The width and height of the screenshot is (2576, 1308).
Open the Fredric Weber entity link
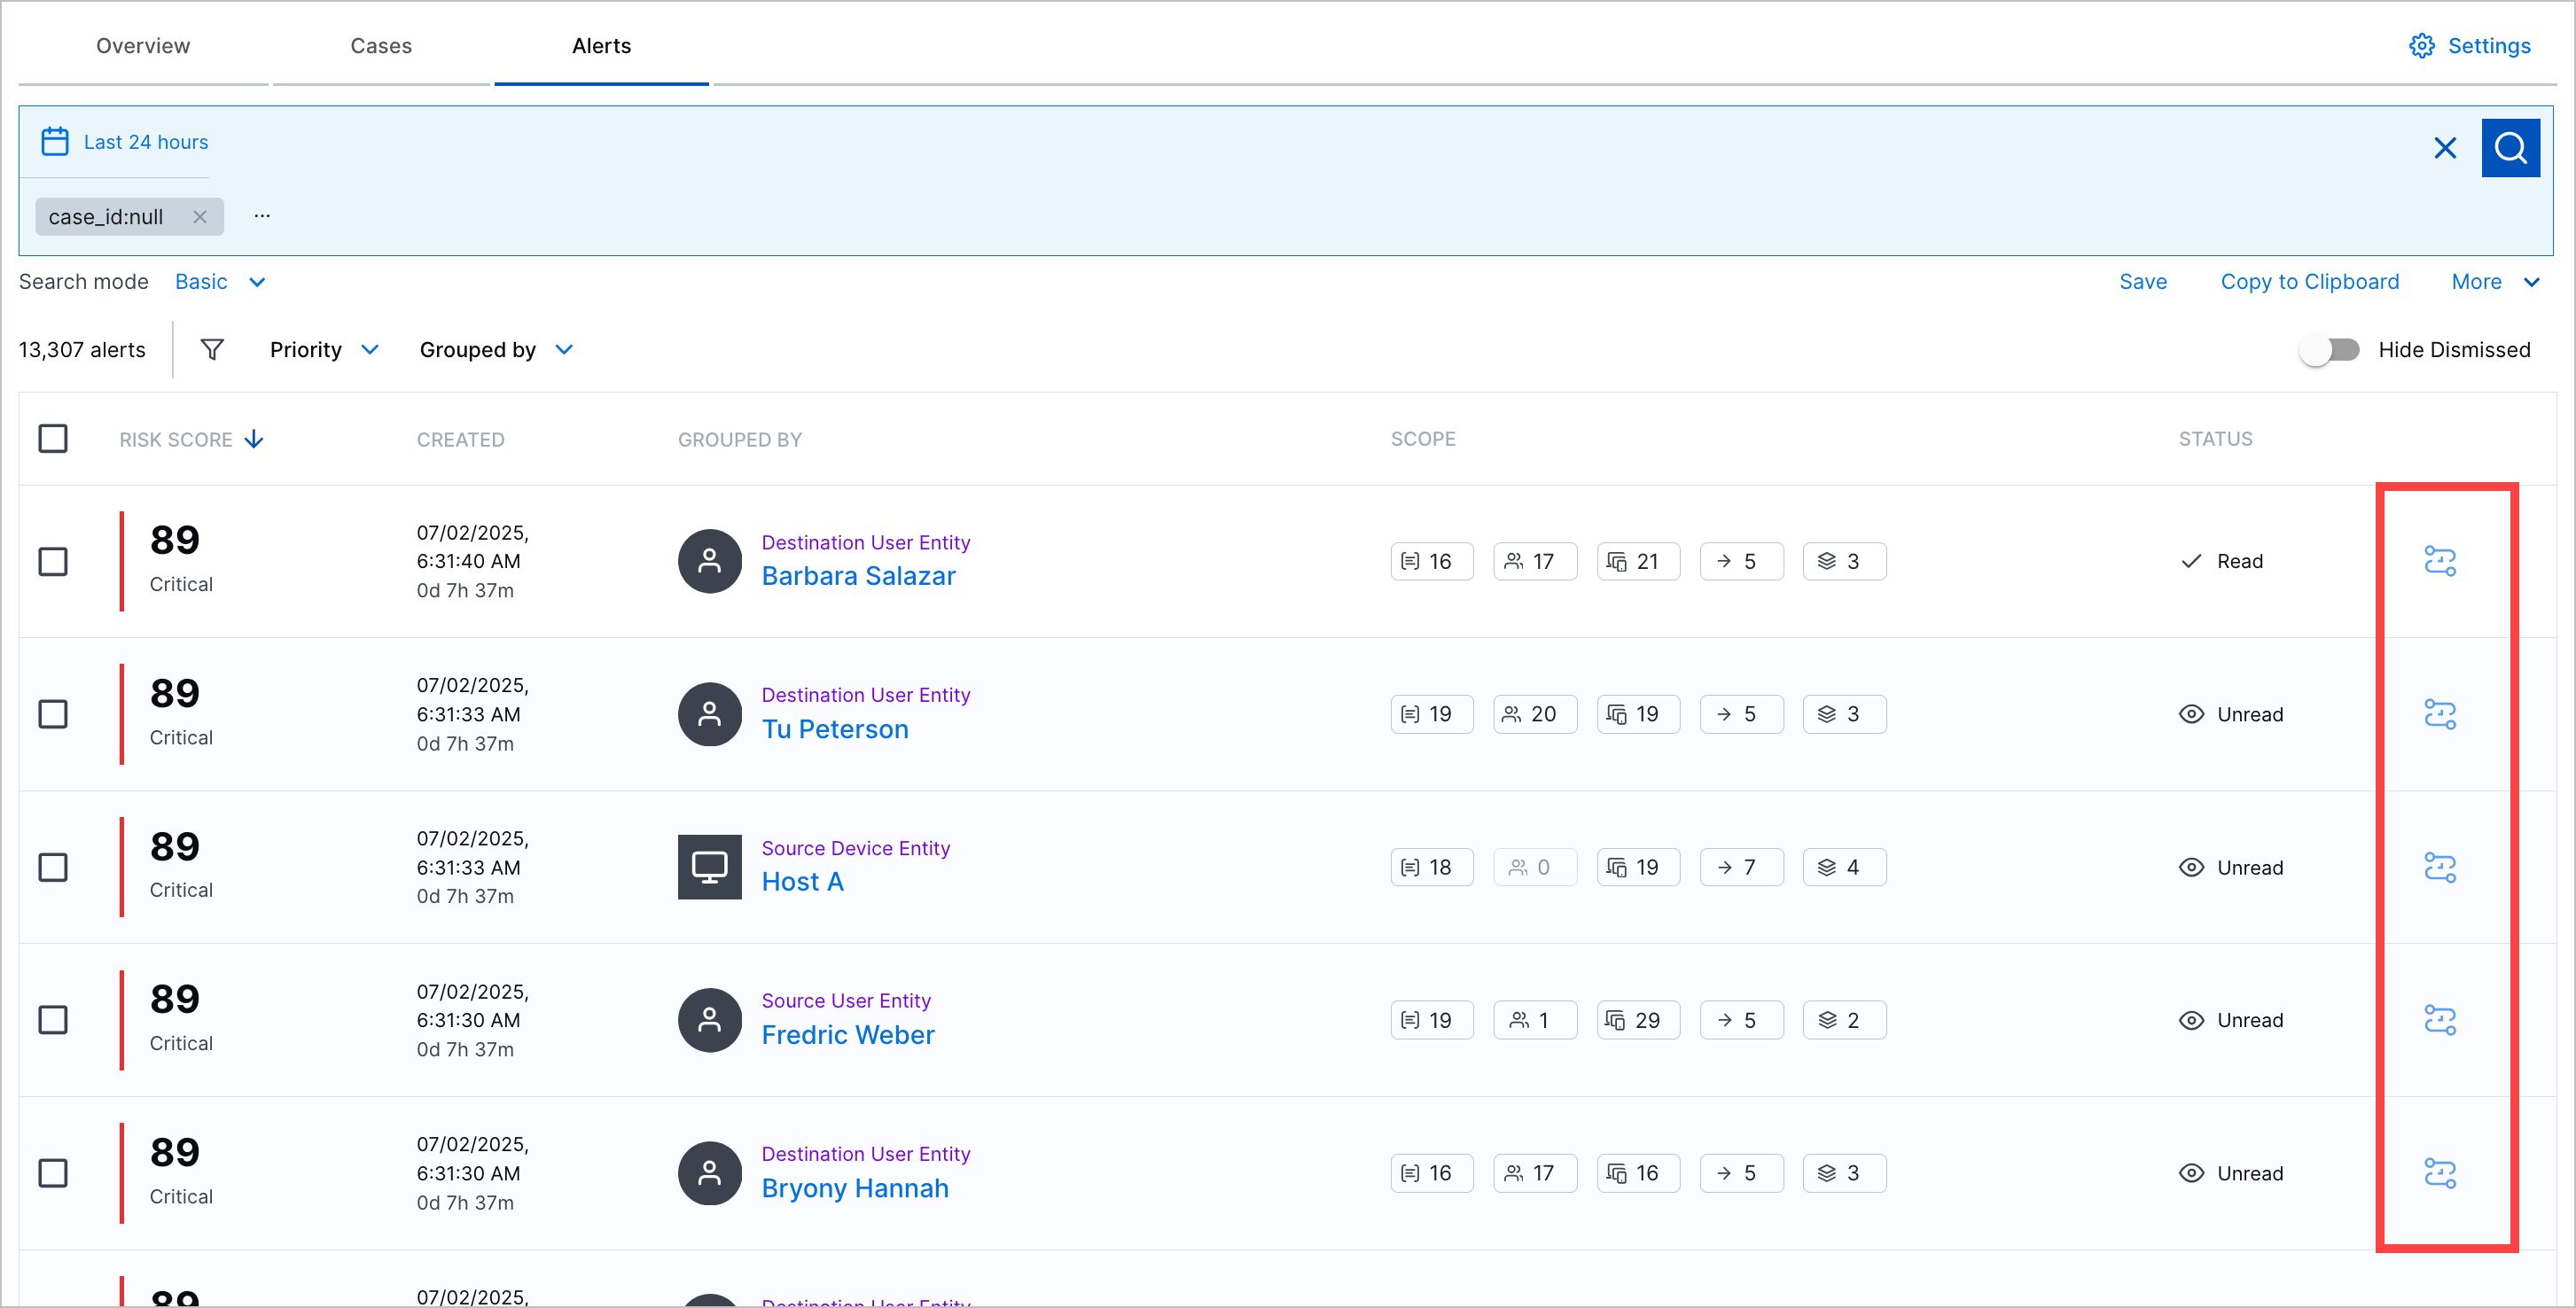848,1035
